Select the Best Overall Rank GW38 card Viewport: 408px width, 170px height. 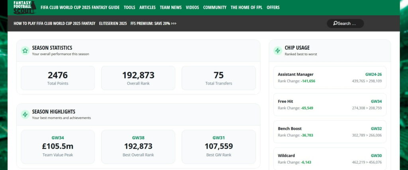point(138,147)
